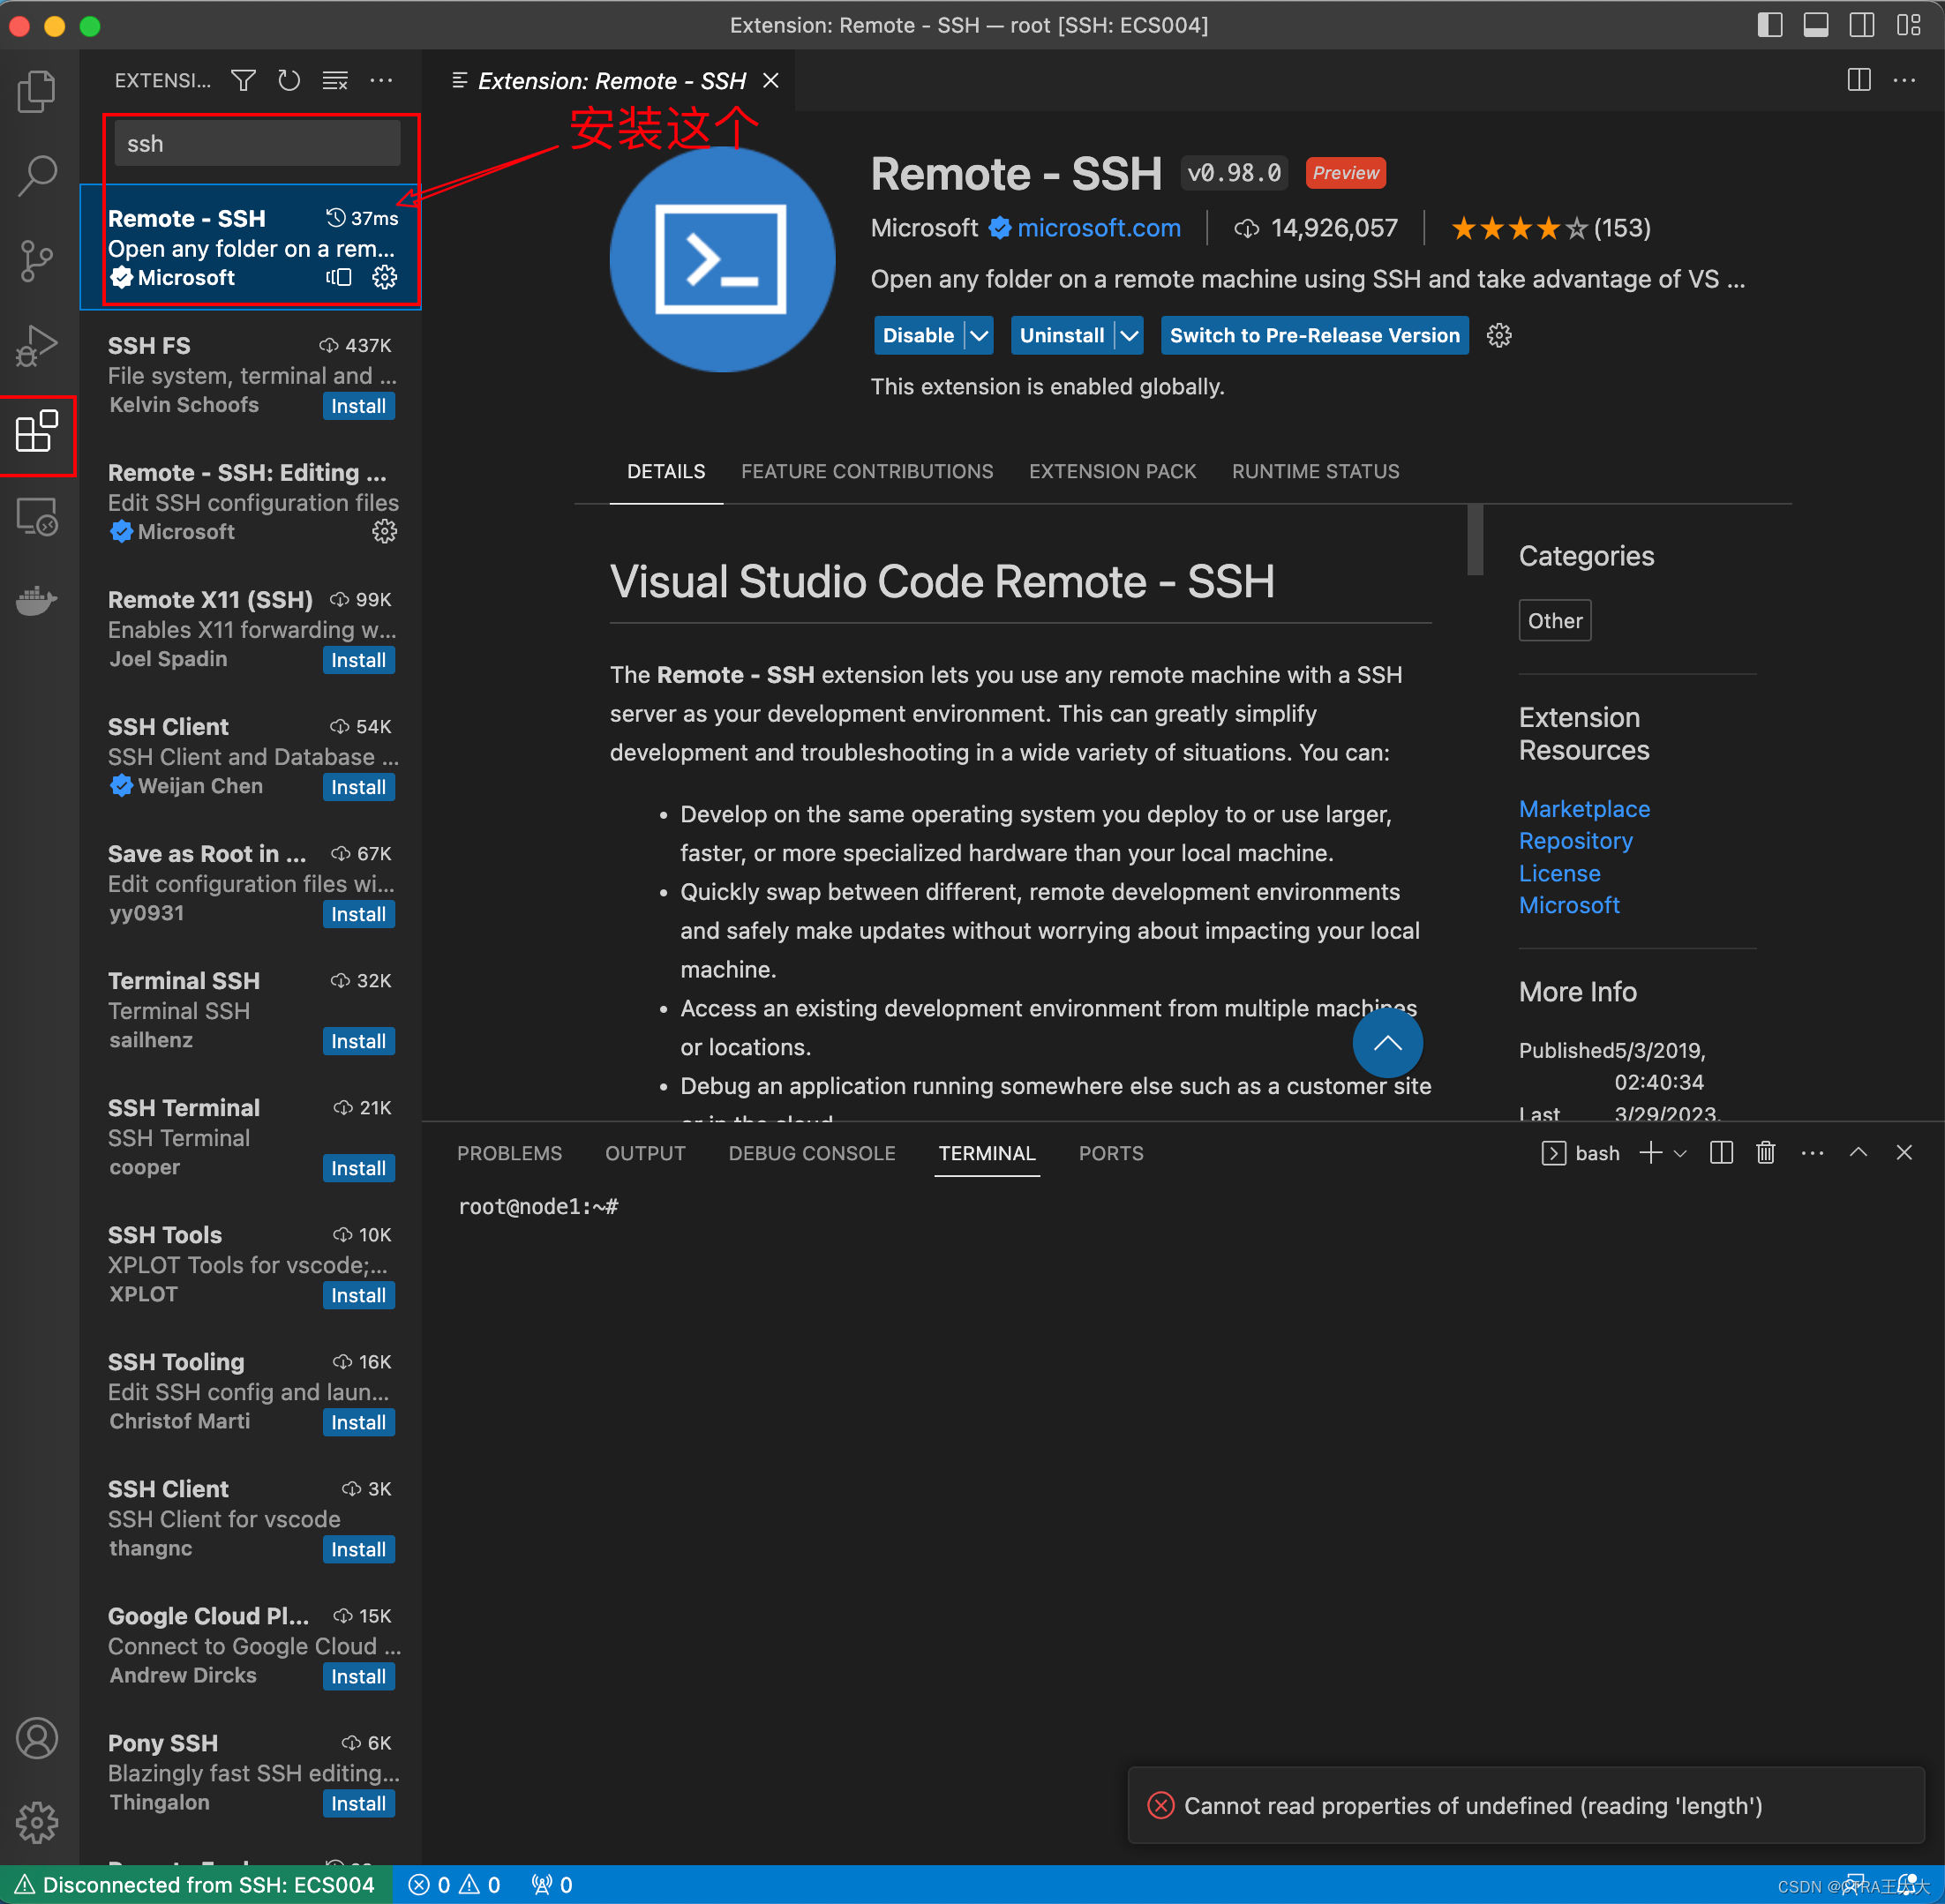Expand Disable button dropdown arrow

[x=979, y=335]
